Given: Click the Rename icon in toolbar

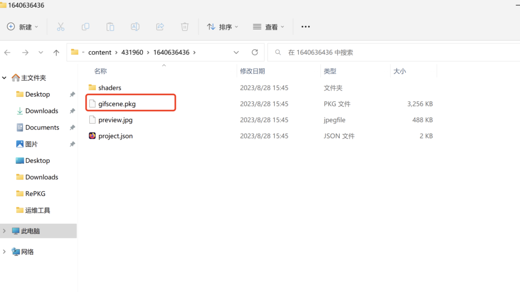Looking at the screenshot, I should (135, 27).
